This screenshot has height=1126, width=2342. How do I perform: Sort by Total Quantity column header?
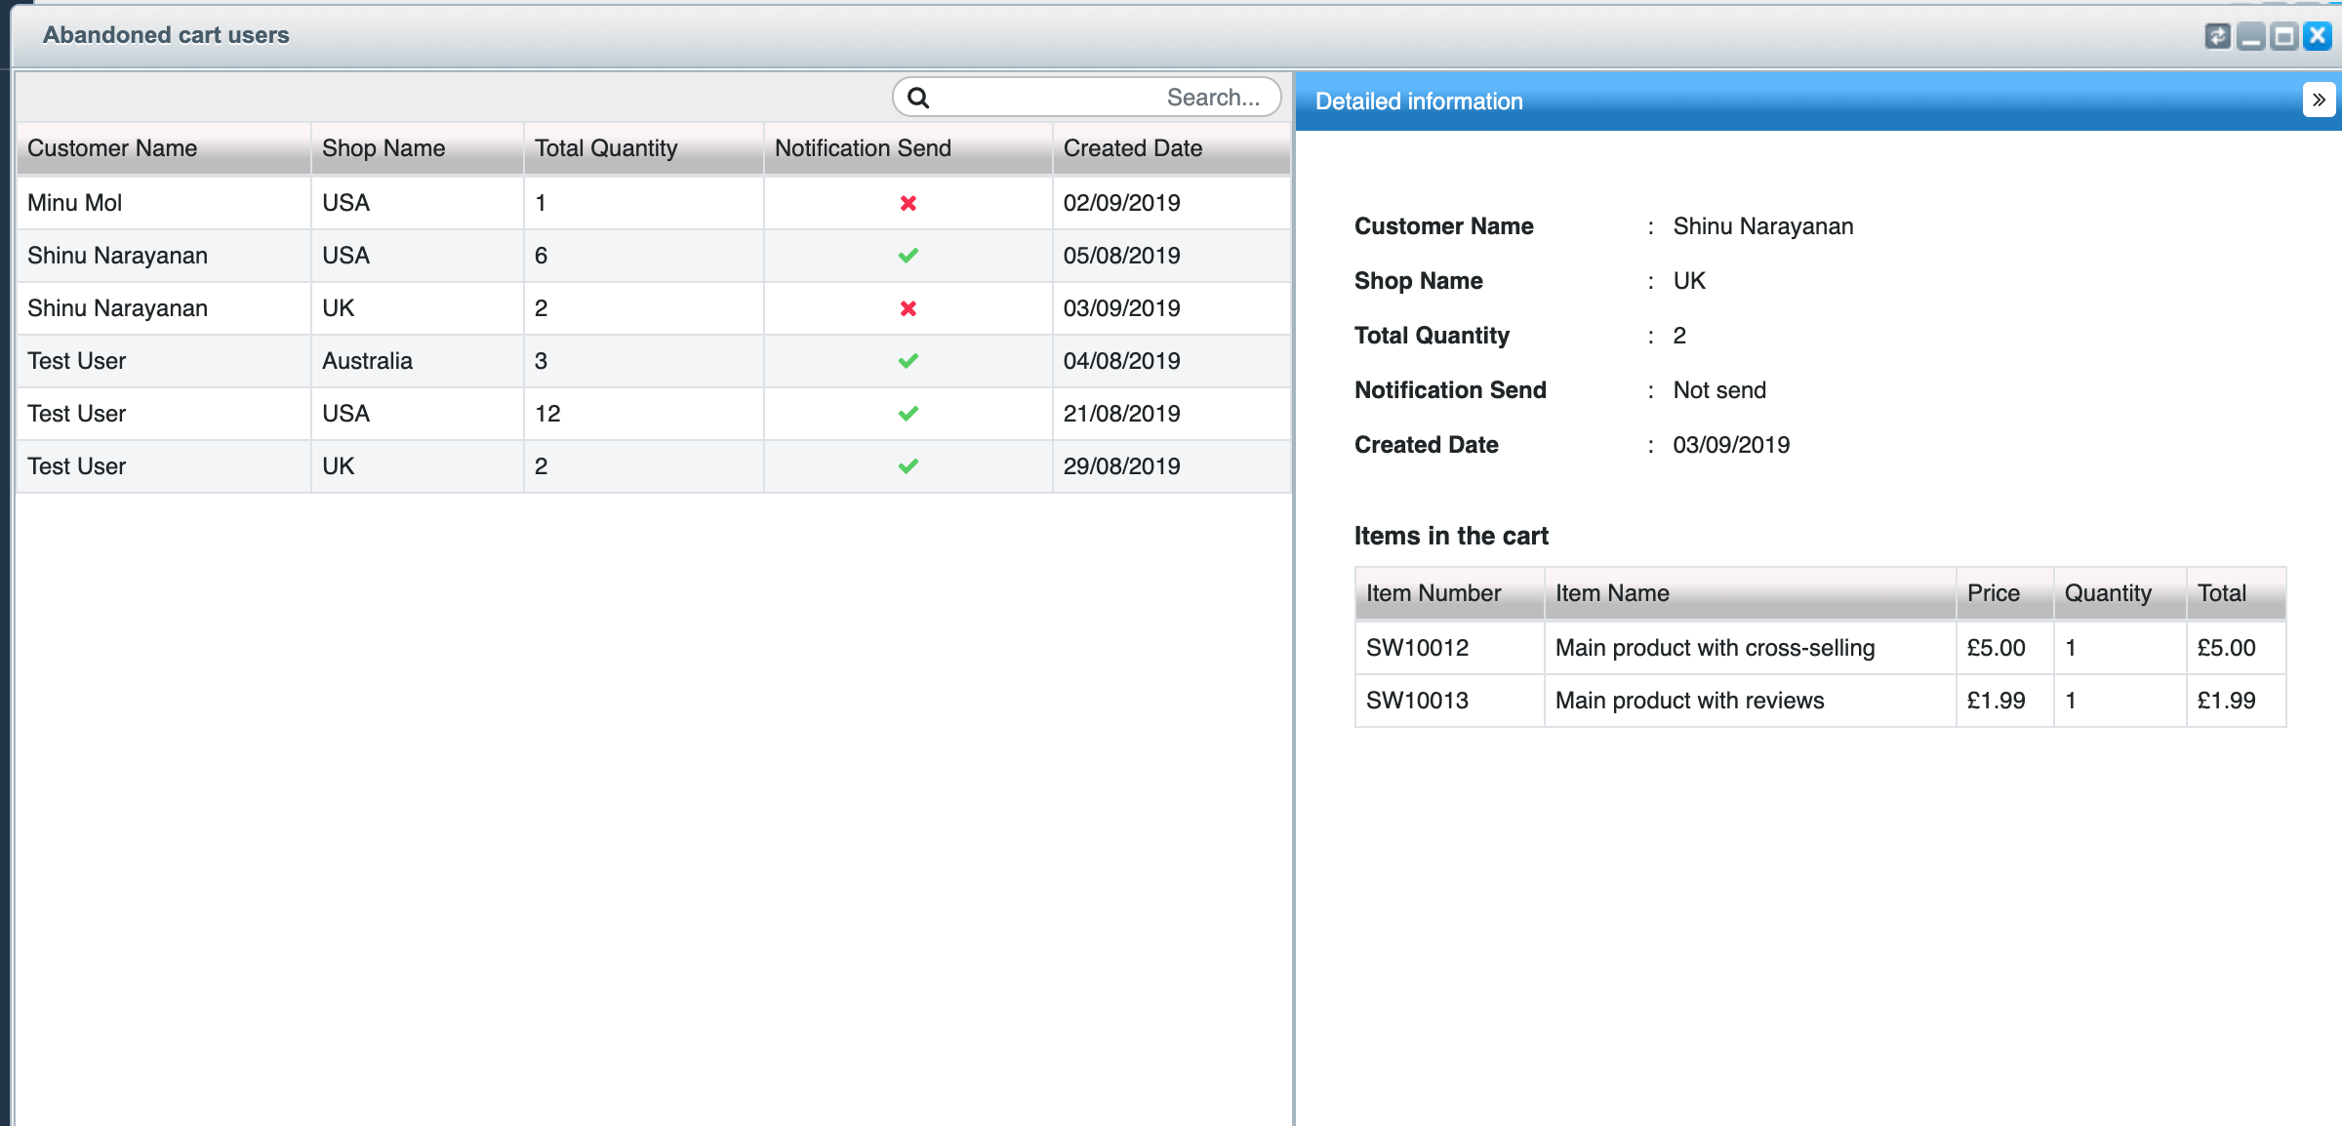point(644,148)
